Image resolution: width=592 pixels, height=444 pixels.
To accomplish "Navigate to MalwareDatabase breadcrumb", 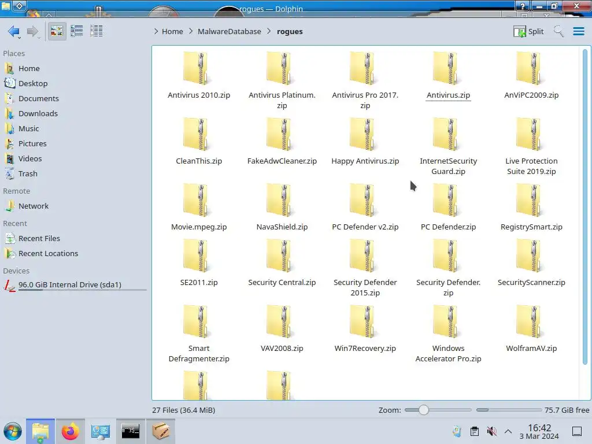I will tap(229, 31).
